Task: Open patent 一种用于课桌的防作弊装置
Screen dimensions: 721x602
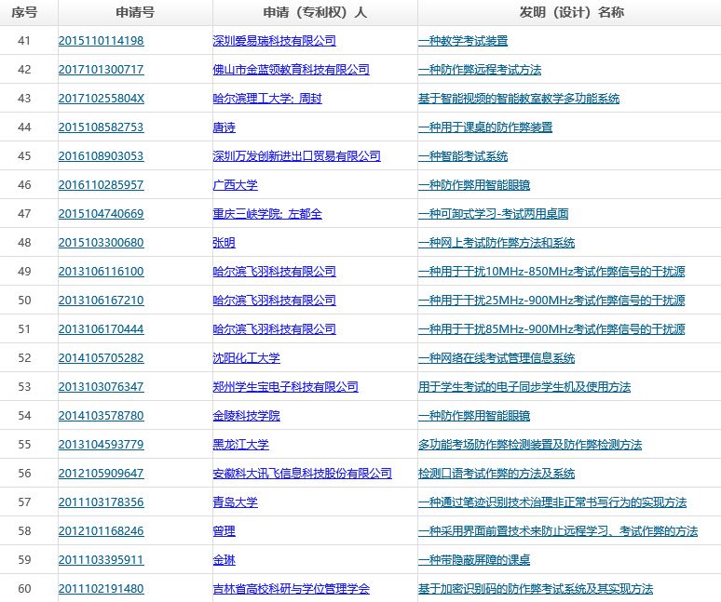Action: click(485, 127)
